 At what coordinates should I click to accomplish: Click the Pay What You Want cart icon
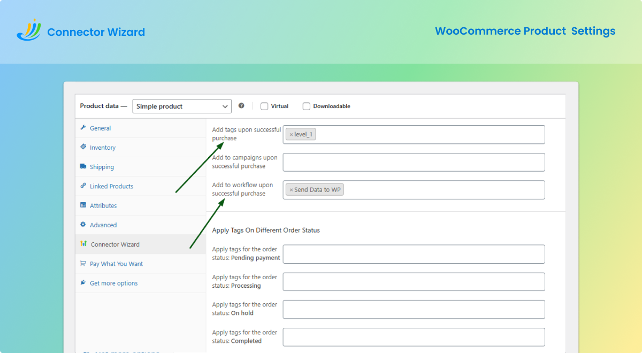pos(83,263)
